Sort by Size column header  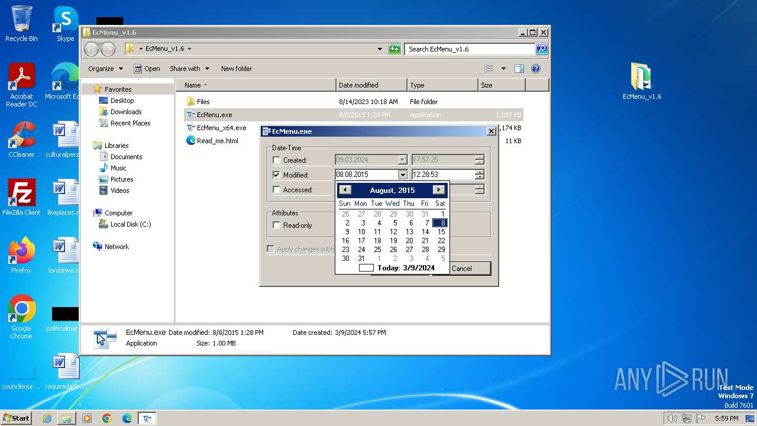coord(502,85)
